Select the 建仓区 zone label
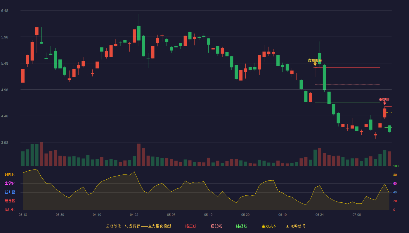The height and width of the screenshot is (233, 409). click(x=10, y=201)
